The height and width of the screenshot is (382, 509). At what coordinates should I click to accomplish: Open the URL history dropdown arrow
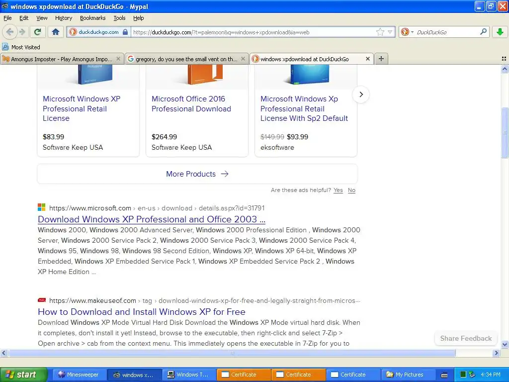point(390,32)
